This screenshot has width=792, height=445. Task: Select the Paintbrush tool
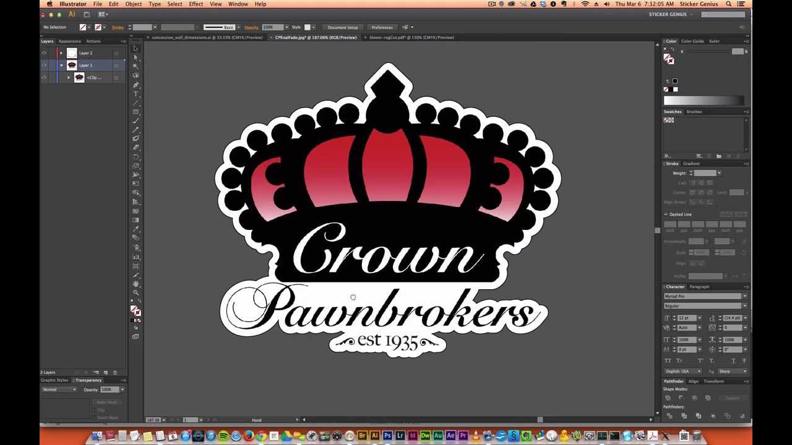pyautogui.click(x=136, y=121)
